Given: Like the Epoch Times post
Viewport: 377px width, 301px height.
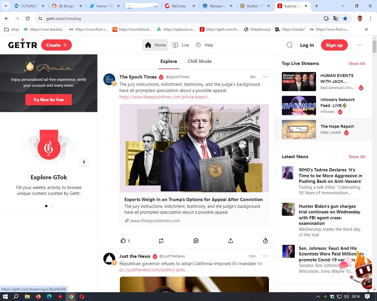Looking at the screenshot, I should (x=123, y=241).
